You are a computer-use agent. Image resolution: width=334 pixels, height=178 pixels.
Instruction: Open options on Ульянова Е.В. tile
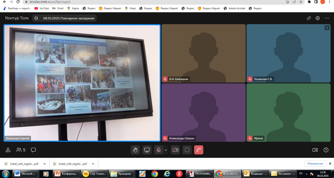click(326, 28)
